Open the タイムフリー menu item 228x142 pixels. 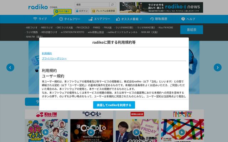tap(70, 19)
